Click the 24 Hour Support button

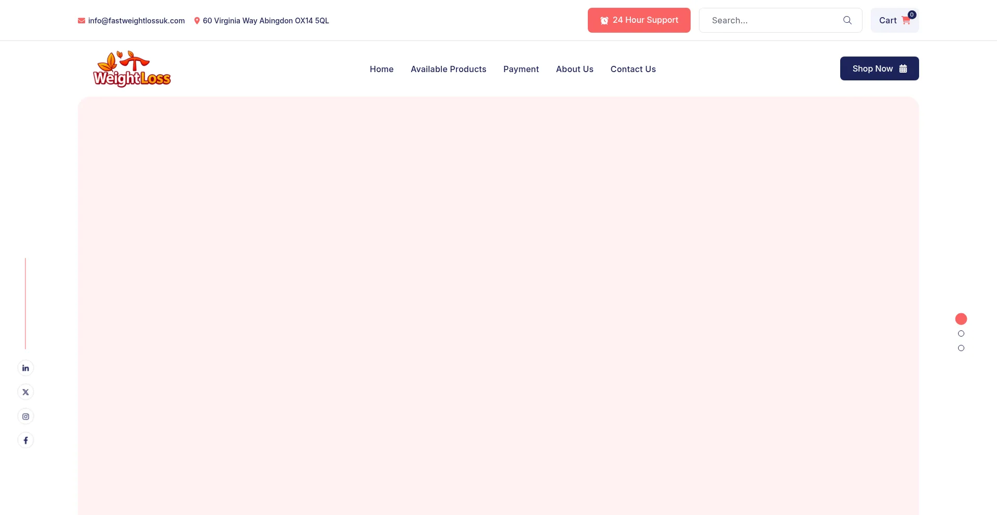click(x=639, y=20)
